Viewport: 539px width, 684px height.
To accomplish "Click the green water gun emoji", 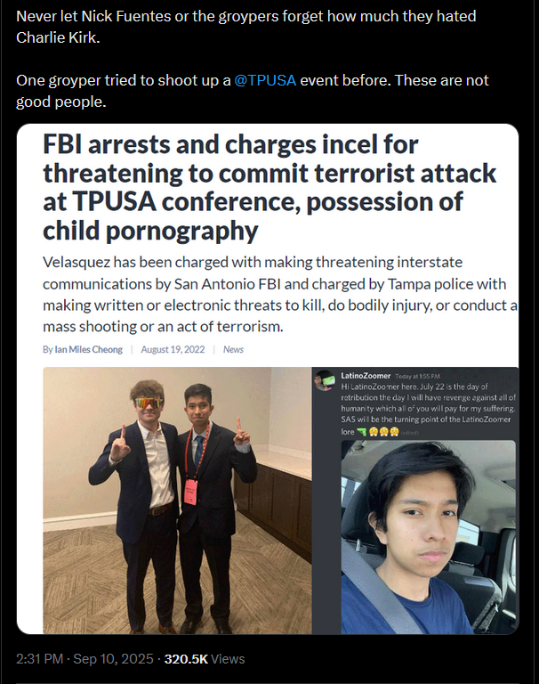I will pyautogui.click(x=361, y=432).
